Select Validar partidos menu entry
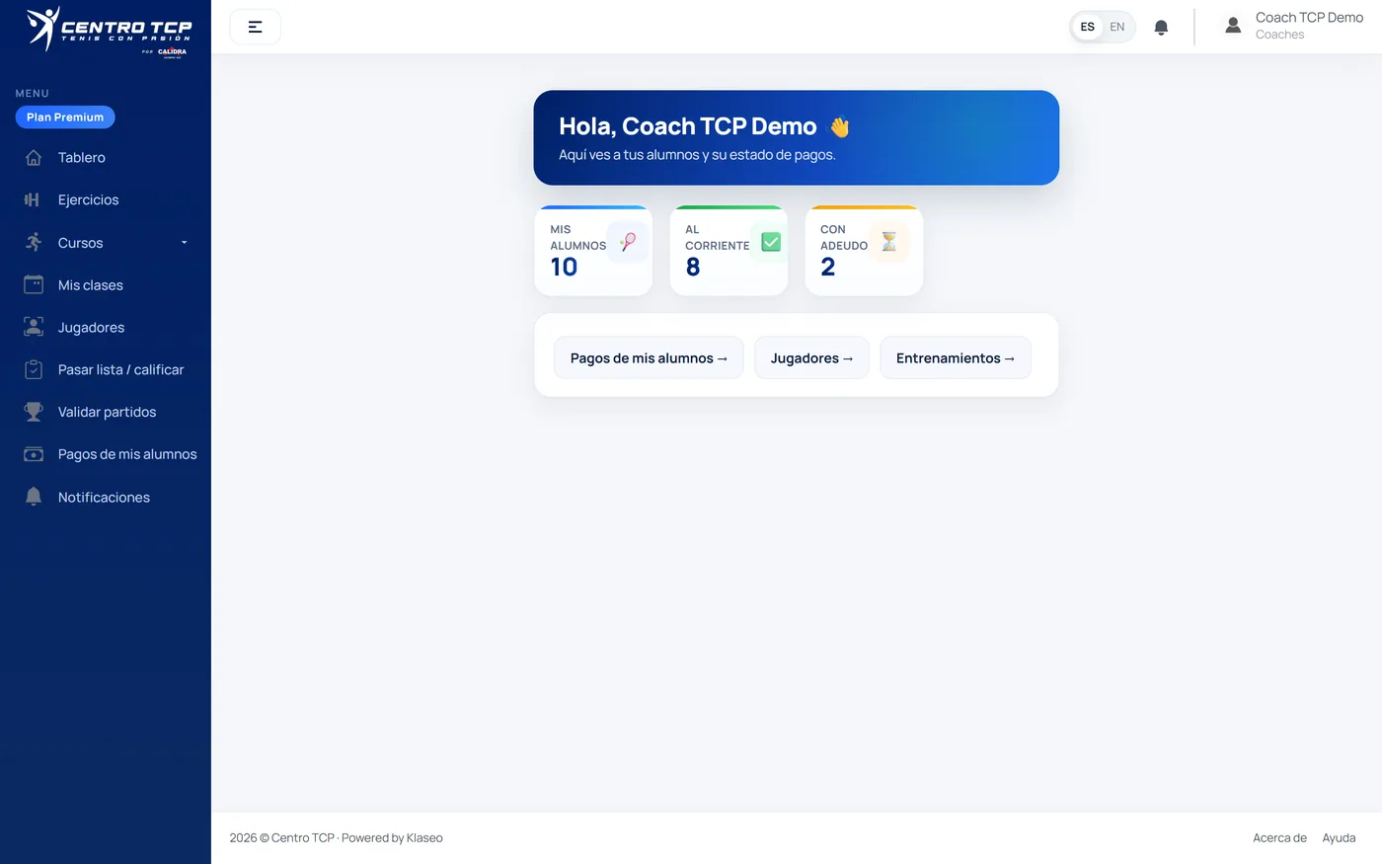 tap(106, 412)
